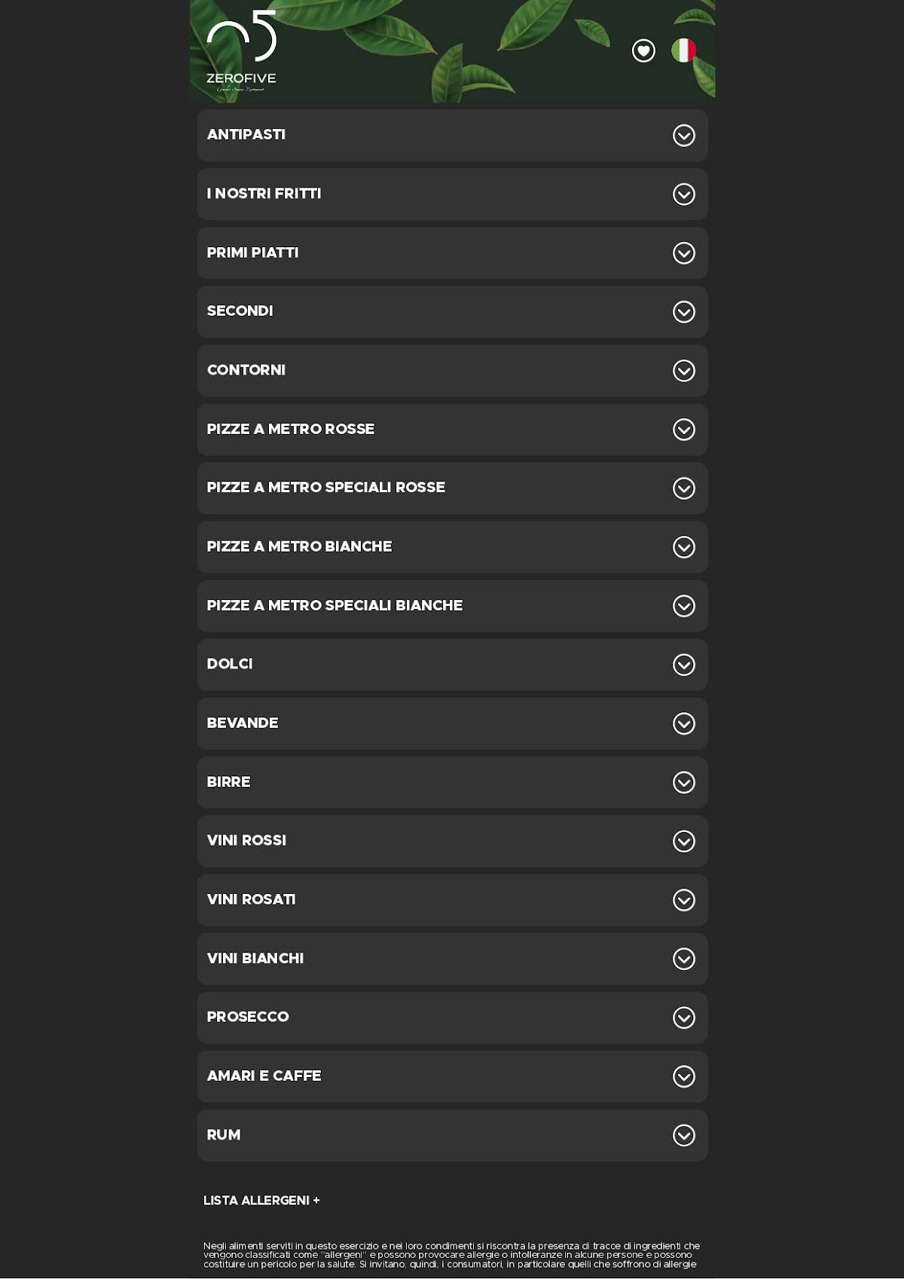904x1279 pixels.
Task: Click the chevron icon on ANTIPASTI row
Action: [x=683, y=136]
